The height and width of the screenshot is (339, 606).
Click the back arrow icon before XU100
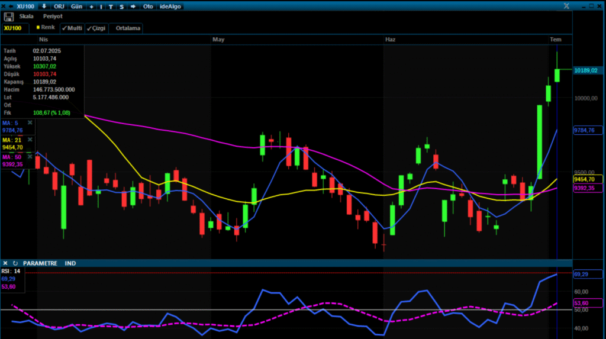click(11, 6)
